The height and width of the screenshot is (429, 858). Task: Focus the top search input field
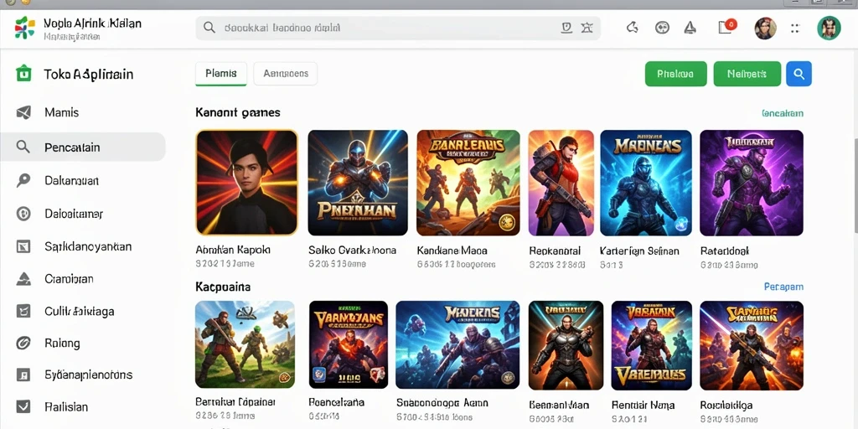398,28
